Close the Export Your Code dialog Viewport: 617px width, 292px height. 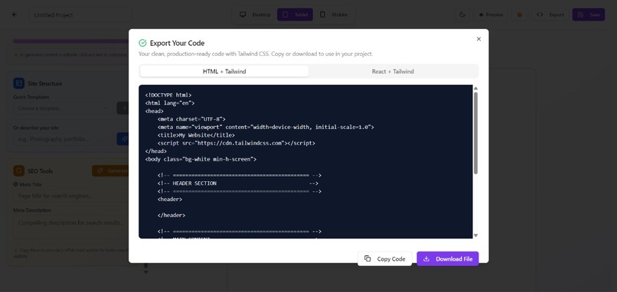pyautogui.click(x=478, y=39)
